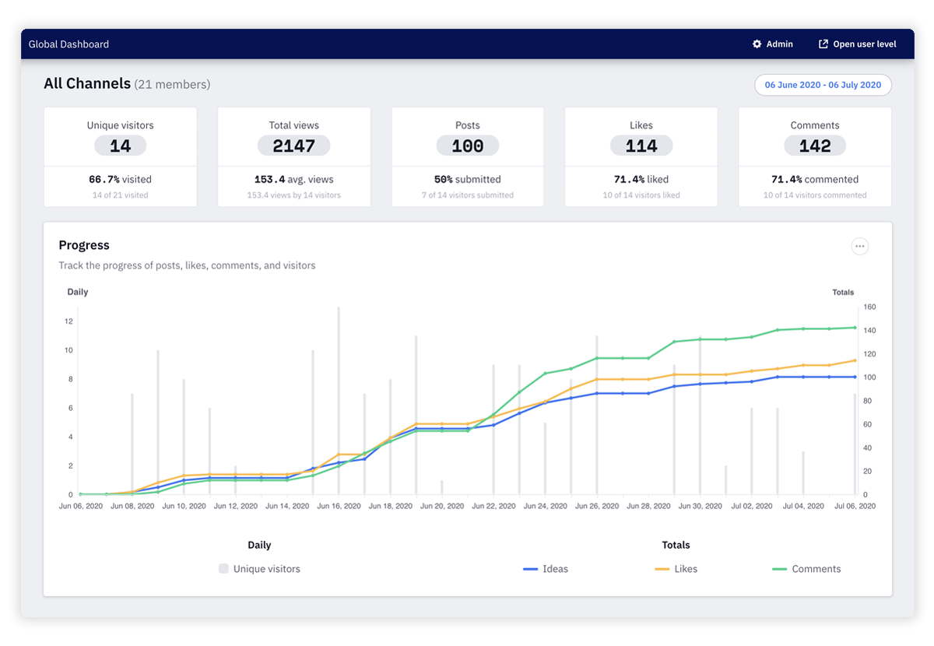Click the final Comments data point on Jul 06
Screen dimensions: 934x646
pos(855,328)
